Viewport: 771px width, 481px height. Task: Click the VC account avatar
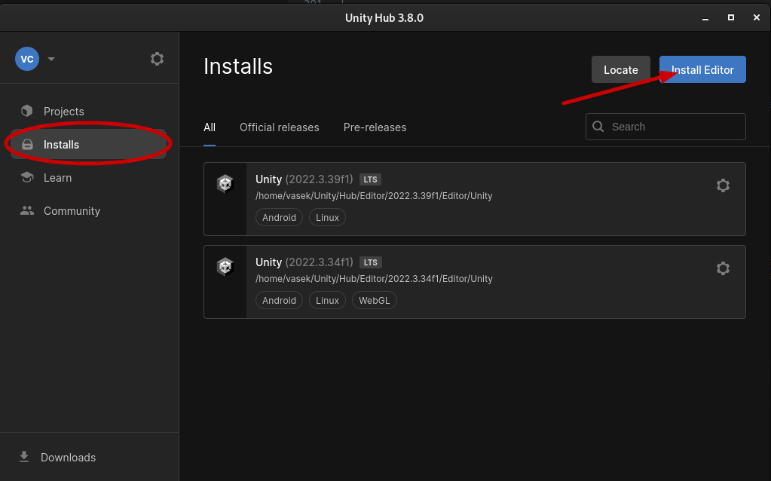pyautogui.click(x=27, y=59)
